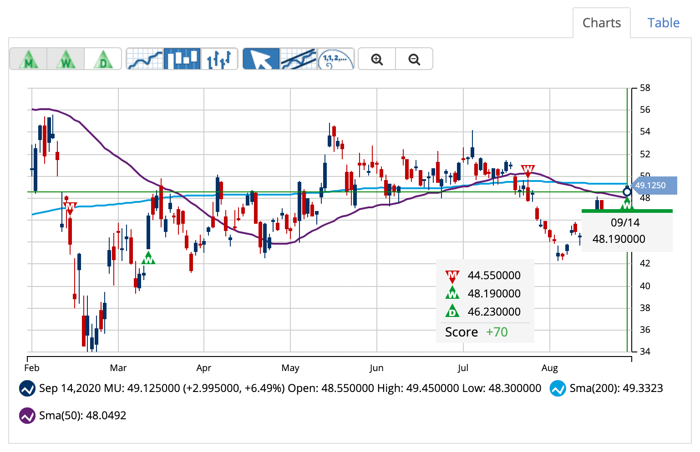Click the MU price series legend icon
The height and width of the screenshot is (452, 700).
click(x=27, y=389)
